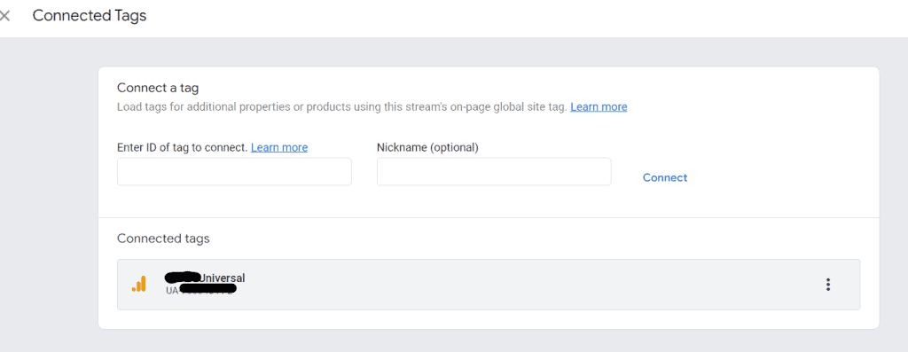The height and width of the screenshot is (352, 908).
Task: Focus the Nickname (optional) field
Action: pyautogui.click(x=494, y=171)
